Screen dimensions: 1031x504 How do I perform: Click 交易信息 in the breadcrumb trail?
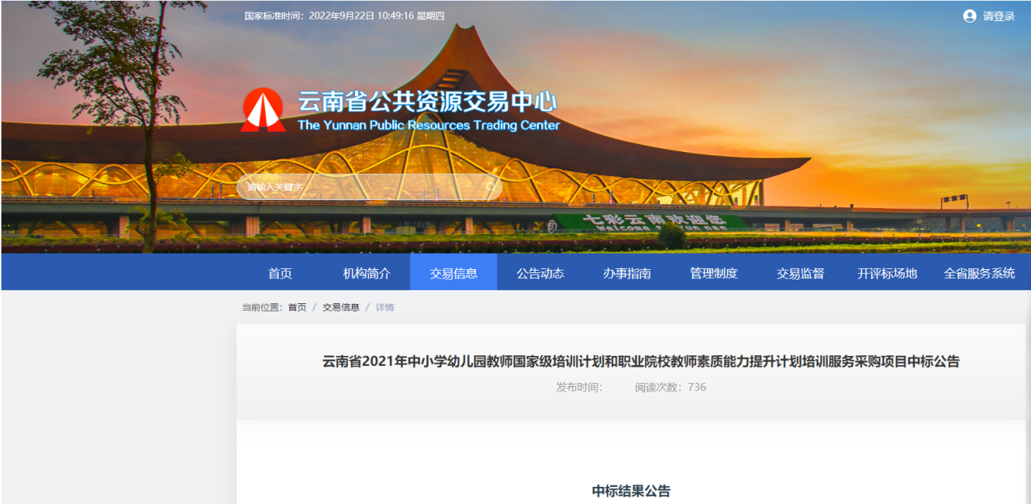click(x=340, y=307)
